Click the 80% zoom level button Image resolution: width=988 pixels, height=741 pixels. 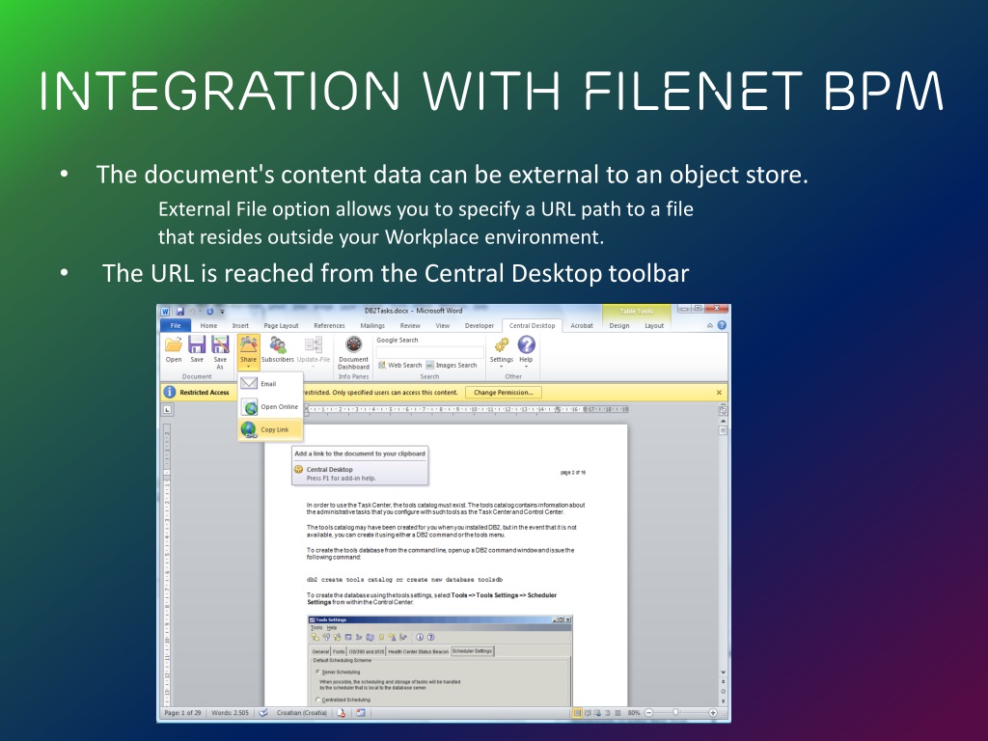point(634,713)
